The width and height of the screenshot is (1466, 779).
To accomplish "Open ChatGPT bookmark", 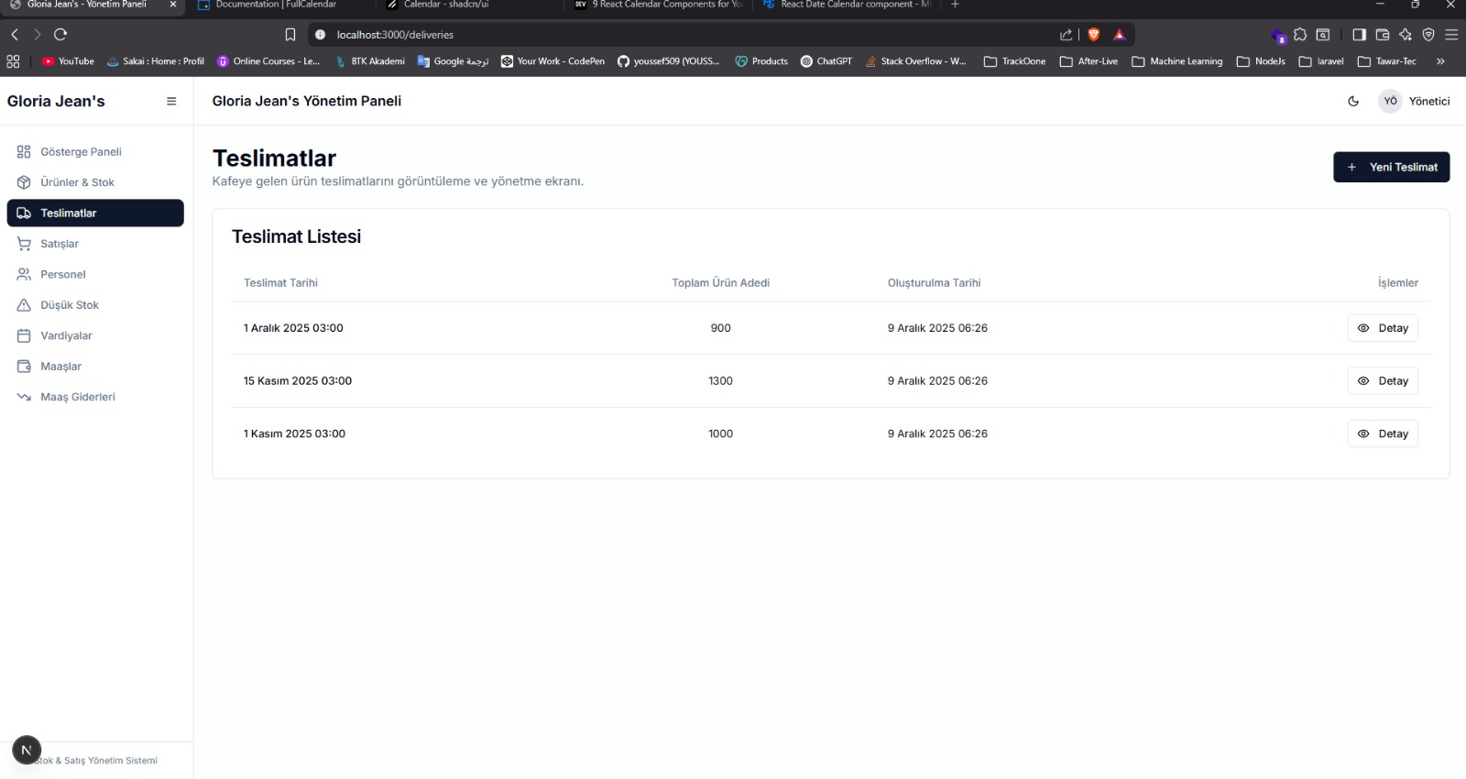I will [826, 61].
